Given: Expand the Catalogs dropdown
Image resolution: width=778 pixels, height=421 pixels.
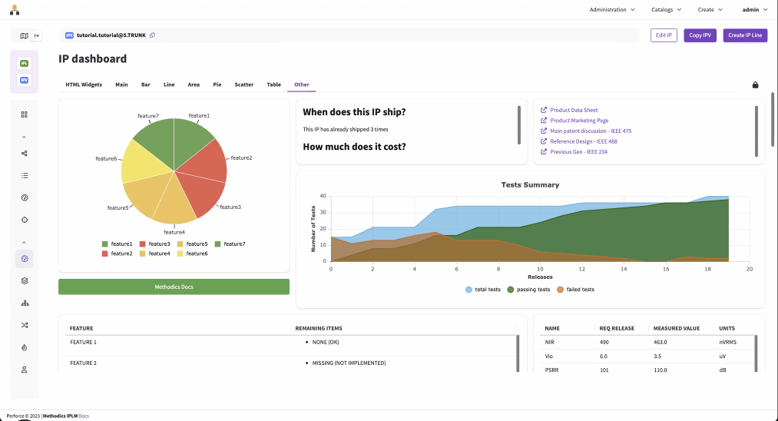Looking at the screenshot, I should point(666,10).
